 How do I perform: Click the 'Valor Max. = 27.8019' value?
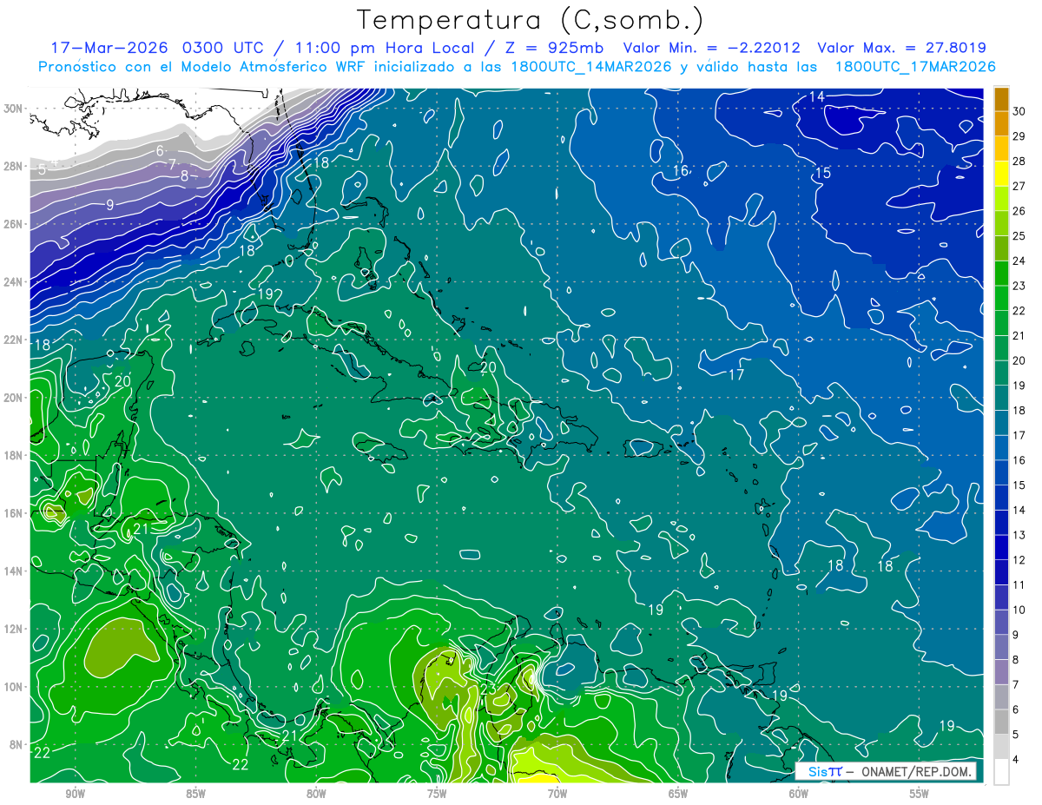(902, 47)
